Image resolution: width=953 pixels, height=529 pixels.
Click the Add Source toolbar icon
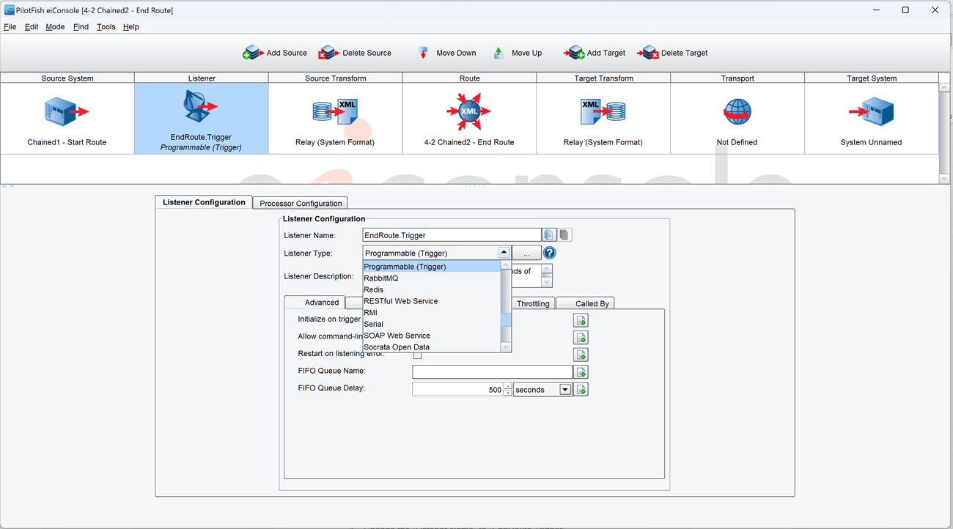pyautogui.click(x=253, y=53)
